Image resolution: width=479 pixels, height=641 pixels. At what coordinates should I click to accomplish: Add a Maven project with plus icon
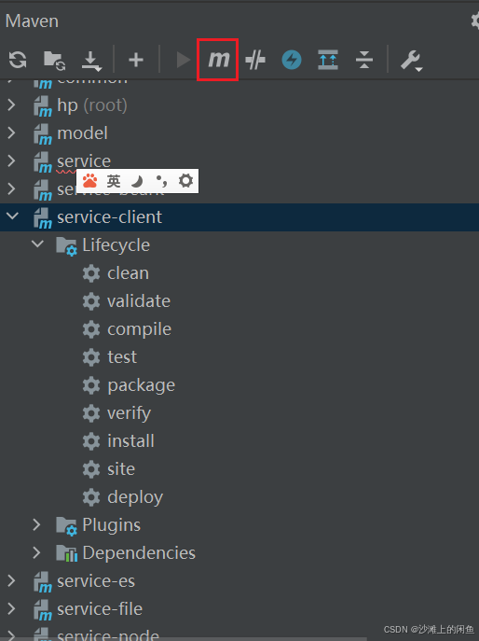coord(136,60)
